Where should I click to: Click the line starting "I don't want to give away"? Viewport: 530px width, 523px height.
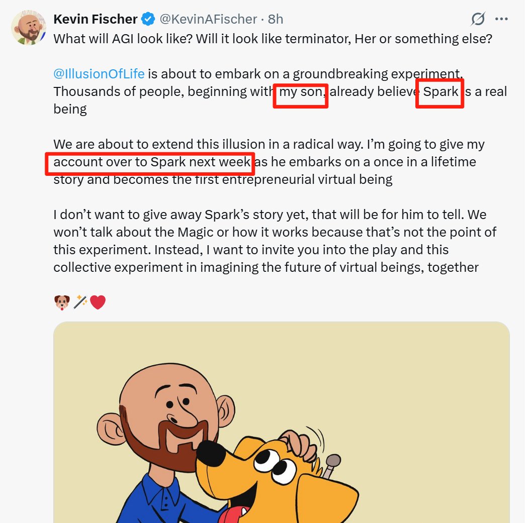(x=270, y=215)
